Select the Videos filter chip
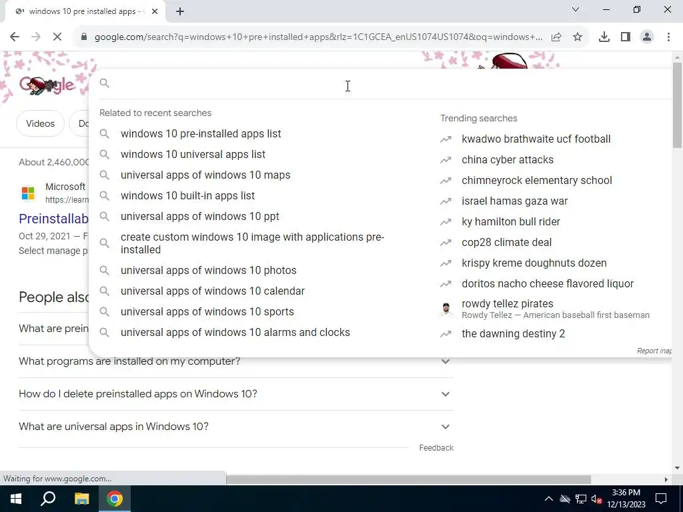The image size is (683, 512). point(40,123)
